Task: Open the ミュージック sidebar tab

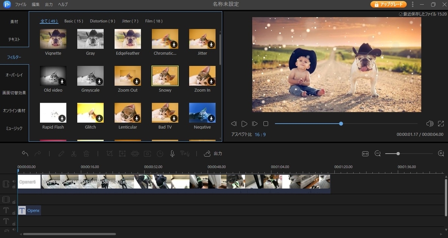Action: 14,128
